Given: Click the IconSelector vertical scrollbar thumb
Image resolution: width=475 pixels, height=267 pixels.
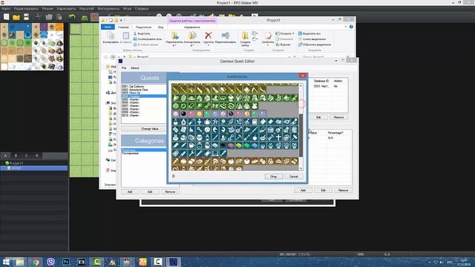Looking at the screenshot, I should pyautogui.click(x=301, y=135).
